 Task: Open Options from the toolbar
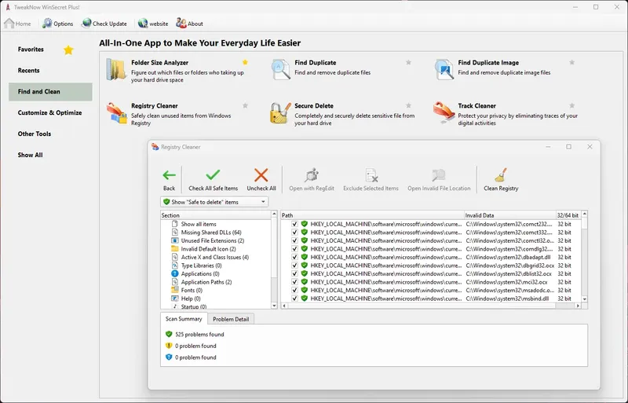(57, 24)
